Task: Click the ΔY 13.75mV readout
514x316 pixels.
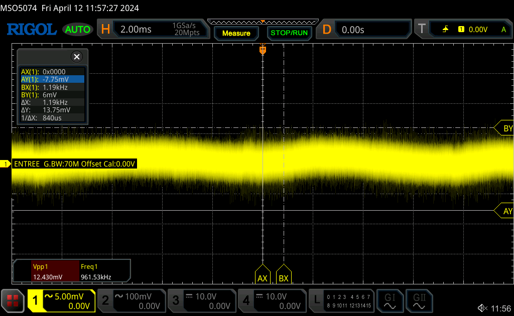Action: pyautogui.click(x=53, y=110)
